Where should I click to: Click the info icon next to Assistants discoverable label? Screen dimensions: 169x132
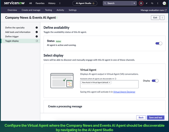point(115,79)
